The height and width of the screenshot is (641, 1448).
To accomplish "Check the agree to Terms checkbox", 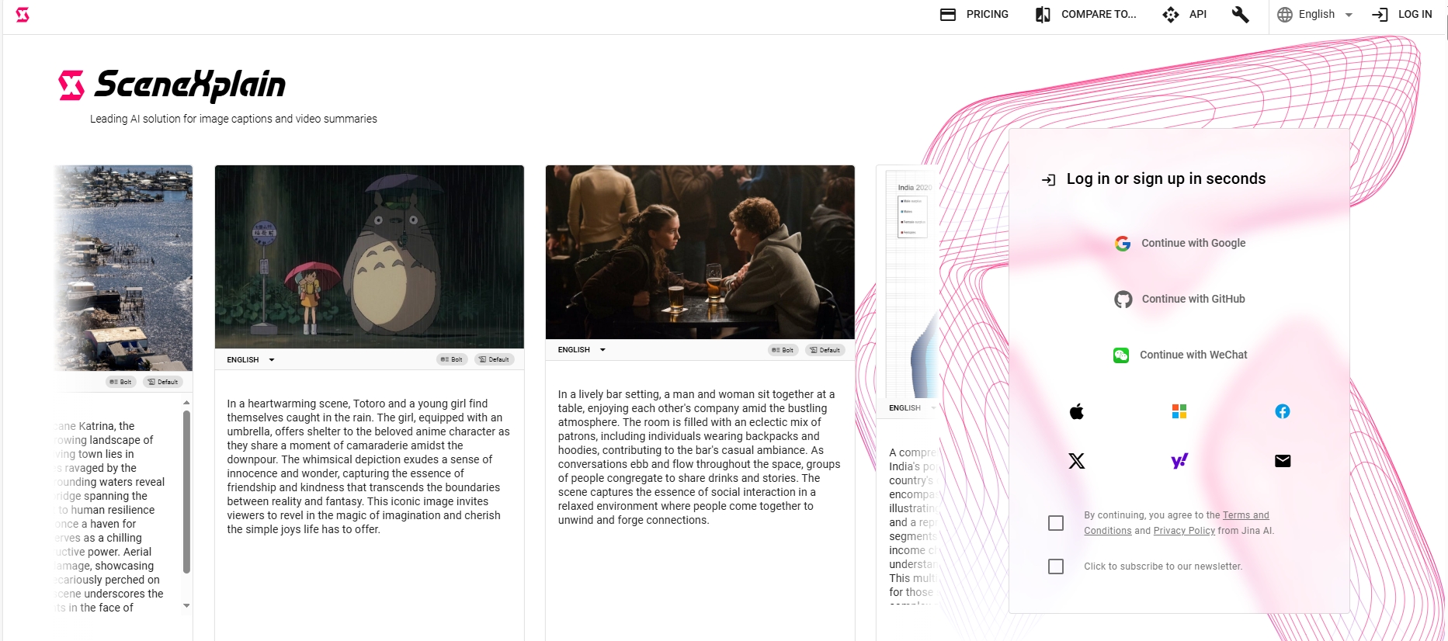I will tap(1056, 523).
